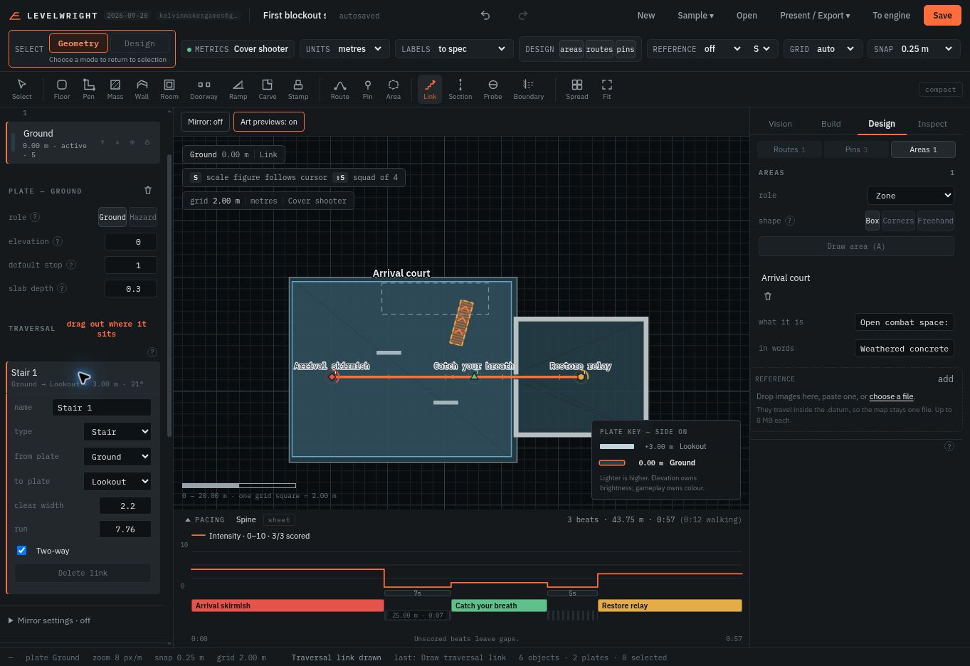Switch to the Inspect tab
Screen dimensions: 970x666
[x=932, y=124]
